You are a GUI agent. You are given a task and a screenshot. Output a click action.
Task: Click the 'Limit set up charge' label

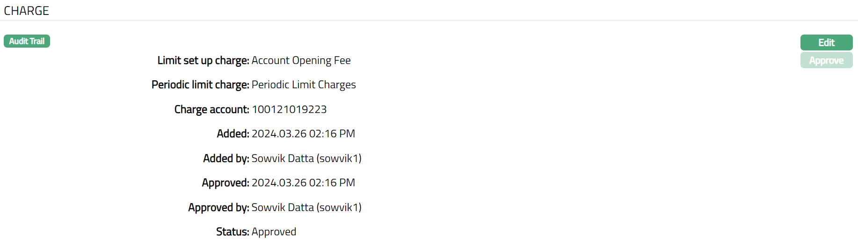point(203,61)
